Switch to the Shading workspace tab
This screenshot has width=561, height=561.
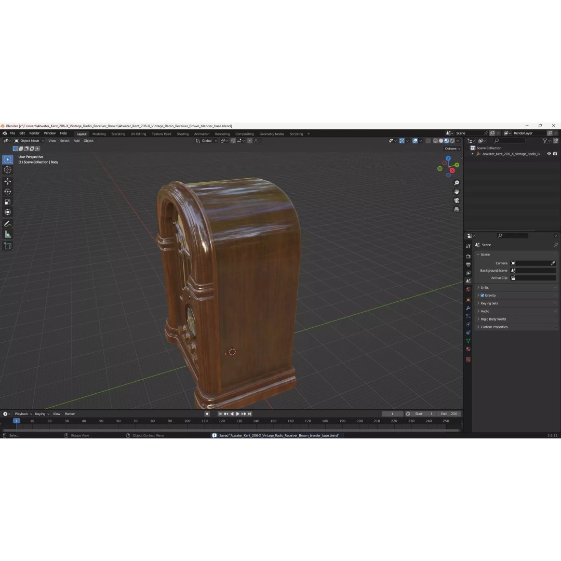coord(182,134)
